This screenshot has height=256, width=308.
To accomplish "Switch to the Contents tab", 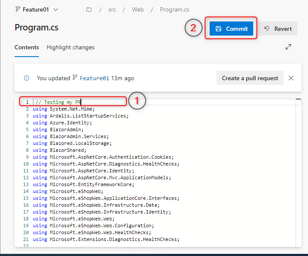I will tap(27, 48).
